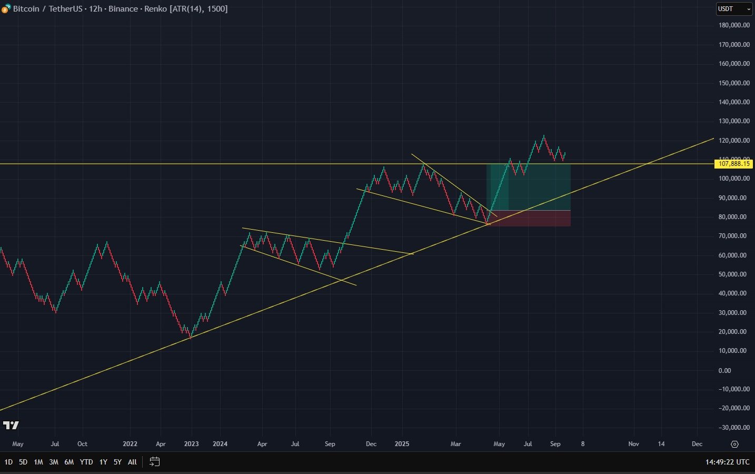Select the 1D time range
The width and height of the screenshot is (755, 474).
[x=8, y=462]
